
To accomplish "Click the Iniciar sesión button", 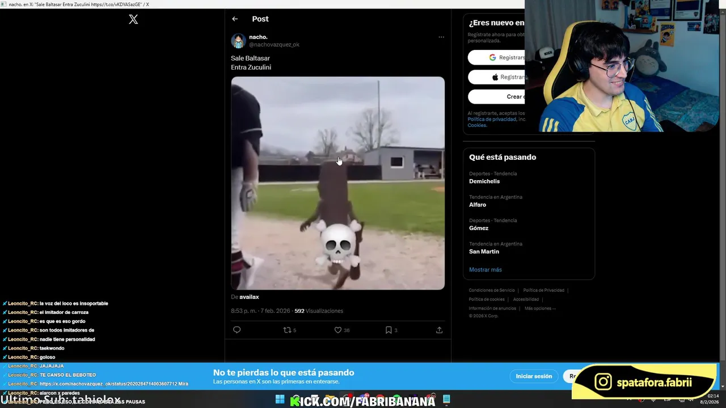I will (x=534, y=376).
